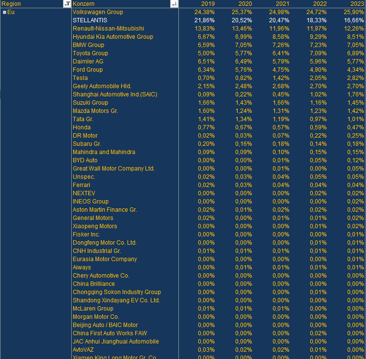The height and width of the screenshot is (359, 366).
Task: Click the 2021 column header
Action: tap(283, 4)
